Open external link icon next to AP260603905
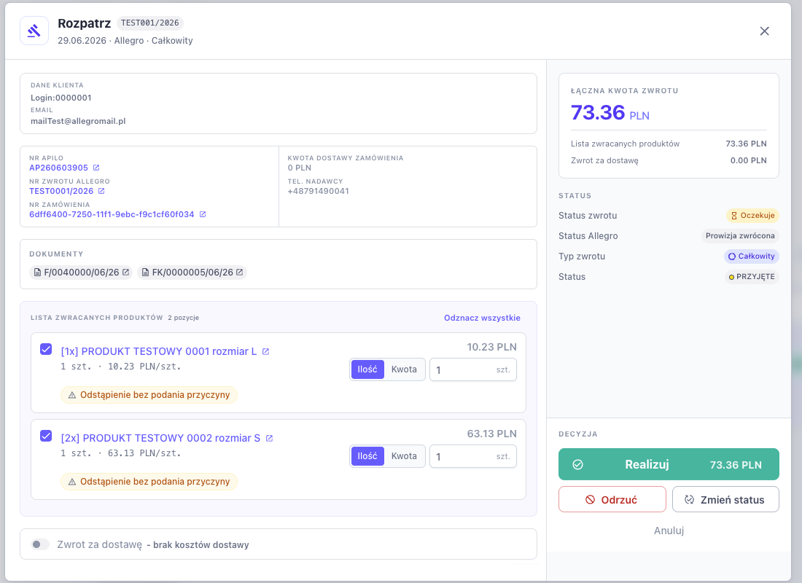This screenshot has width=802, height=583. (x=96, y=168)
